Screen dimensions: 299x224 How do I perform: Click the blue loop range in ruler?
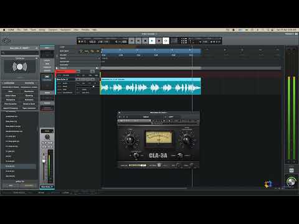pyautogui.click(x=151, y=51)
